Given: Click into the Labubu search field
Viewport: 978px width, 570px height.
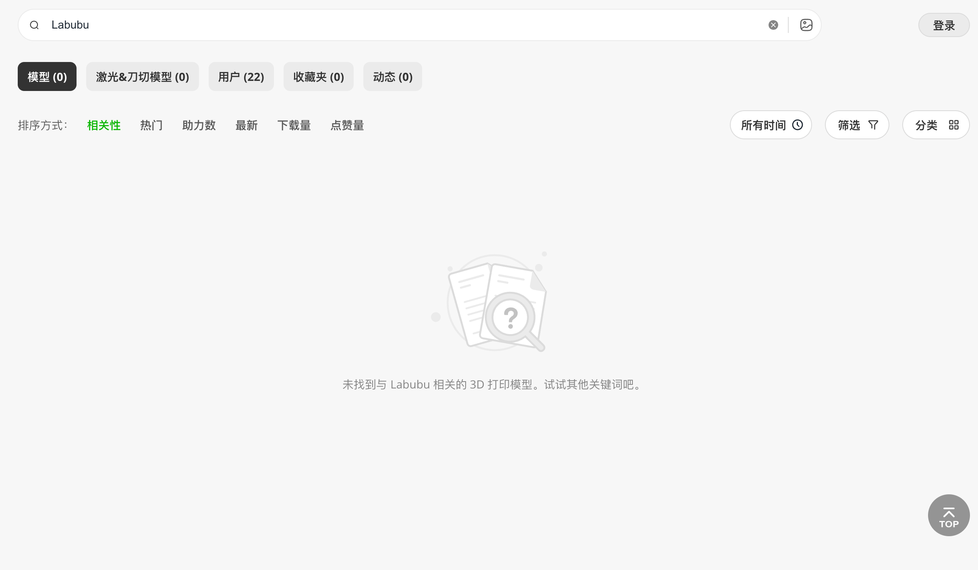Looking at the screenshot, I should click(403, 25).
